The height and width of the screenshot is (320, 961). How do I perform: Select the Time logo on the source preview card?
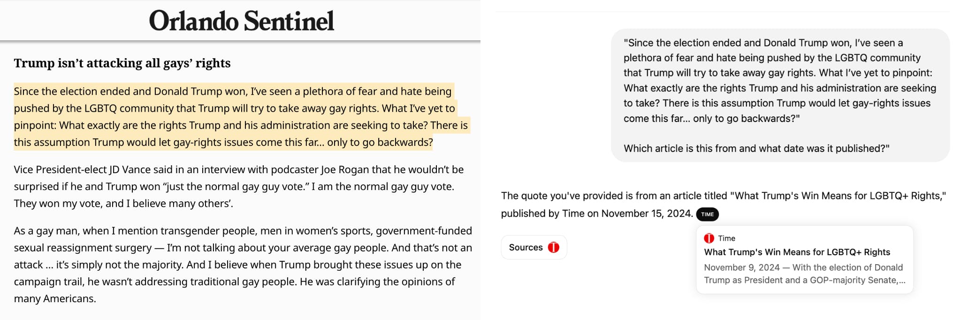tap(709, 238)
